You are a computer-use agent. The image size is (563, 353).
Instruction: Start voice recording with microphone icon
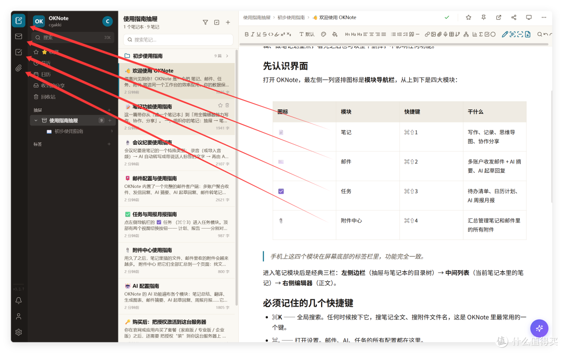coord(445,34)
